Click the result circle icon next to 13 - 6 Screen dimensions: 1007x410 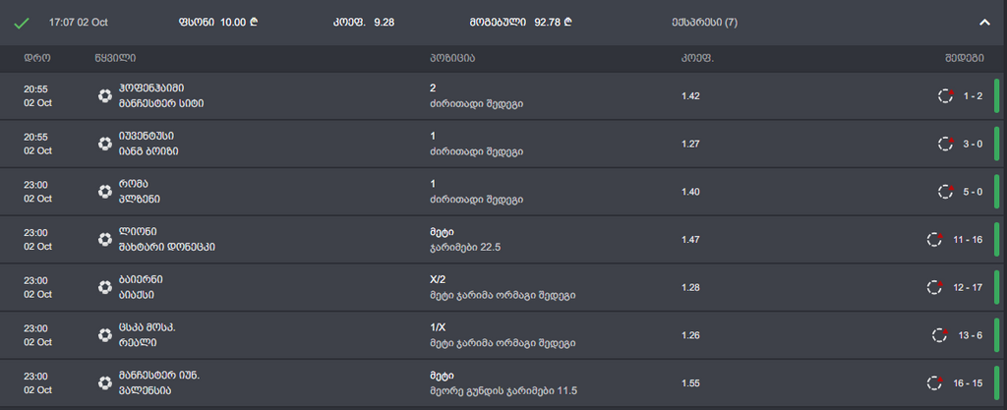click(x=940, y=335)
